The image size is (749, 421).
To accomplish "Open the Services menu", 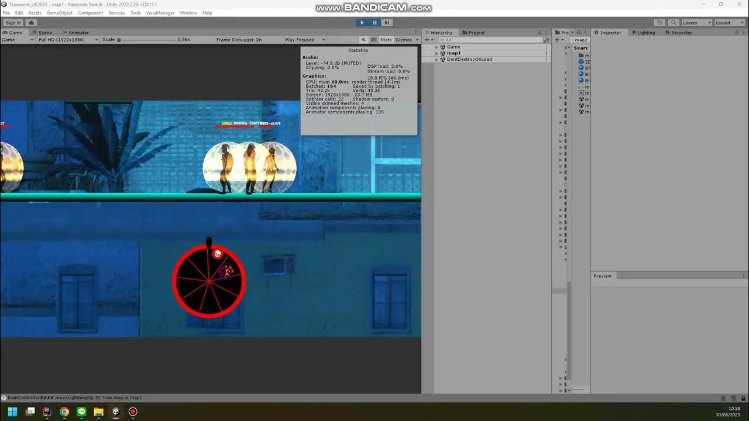I will (116, 13).
